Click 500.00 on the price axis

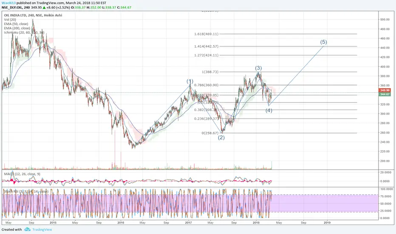[385, 20]
